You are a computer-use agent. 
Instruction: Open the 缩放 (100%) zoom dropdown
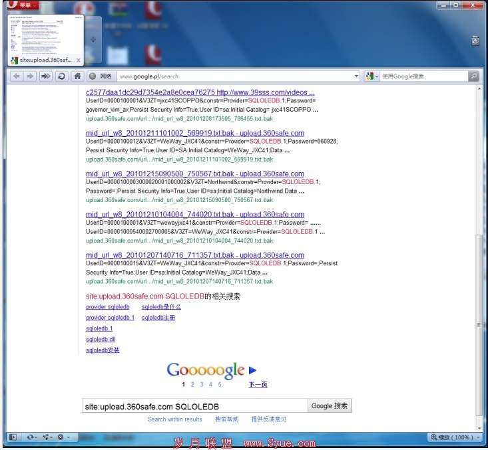pyautogui.click(x=455, y=437)
